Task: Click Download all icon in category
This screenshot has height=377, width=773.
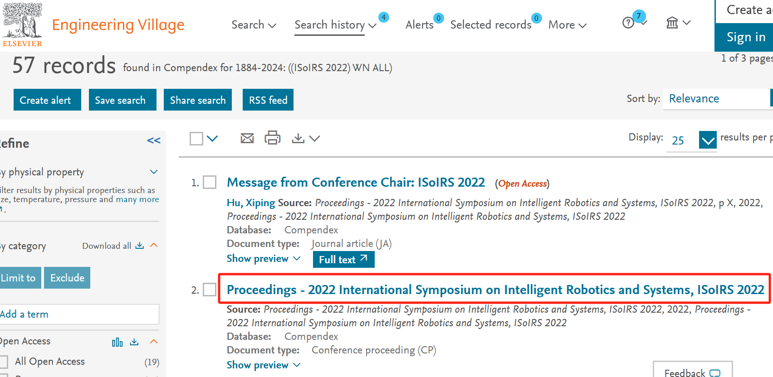Action: [140, 246]
